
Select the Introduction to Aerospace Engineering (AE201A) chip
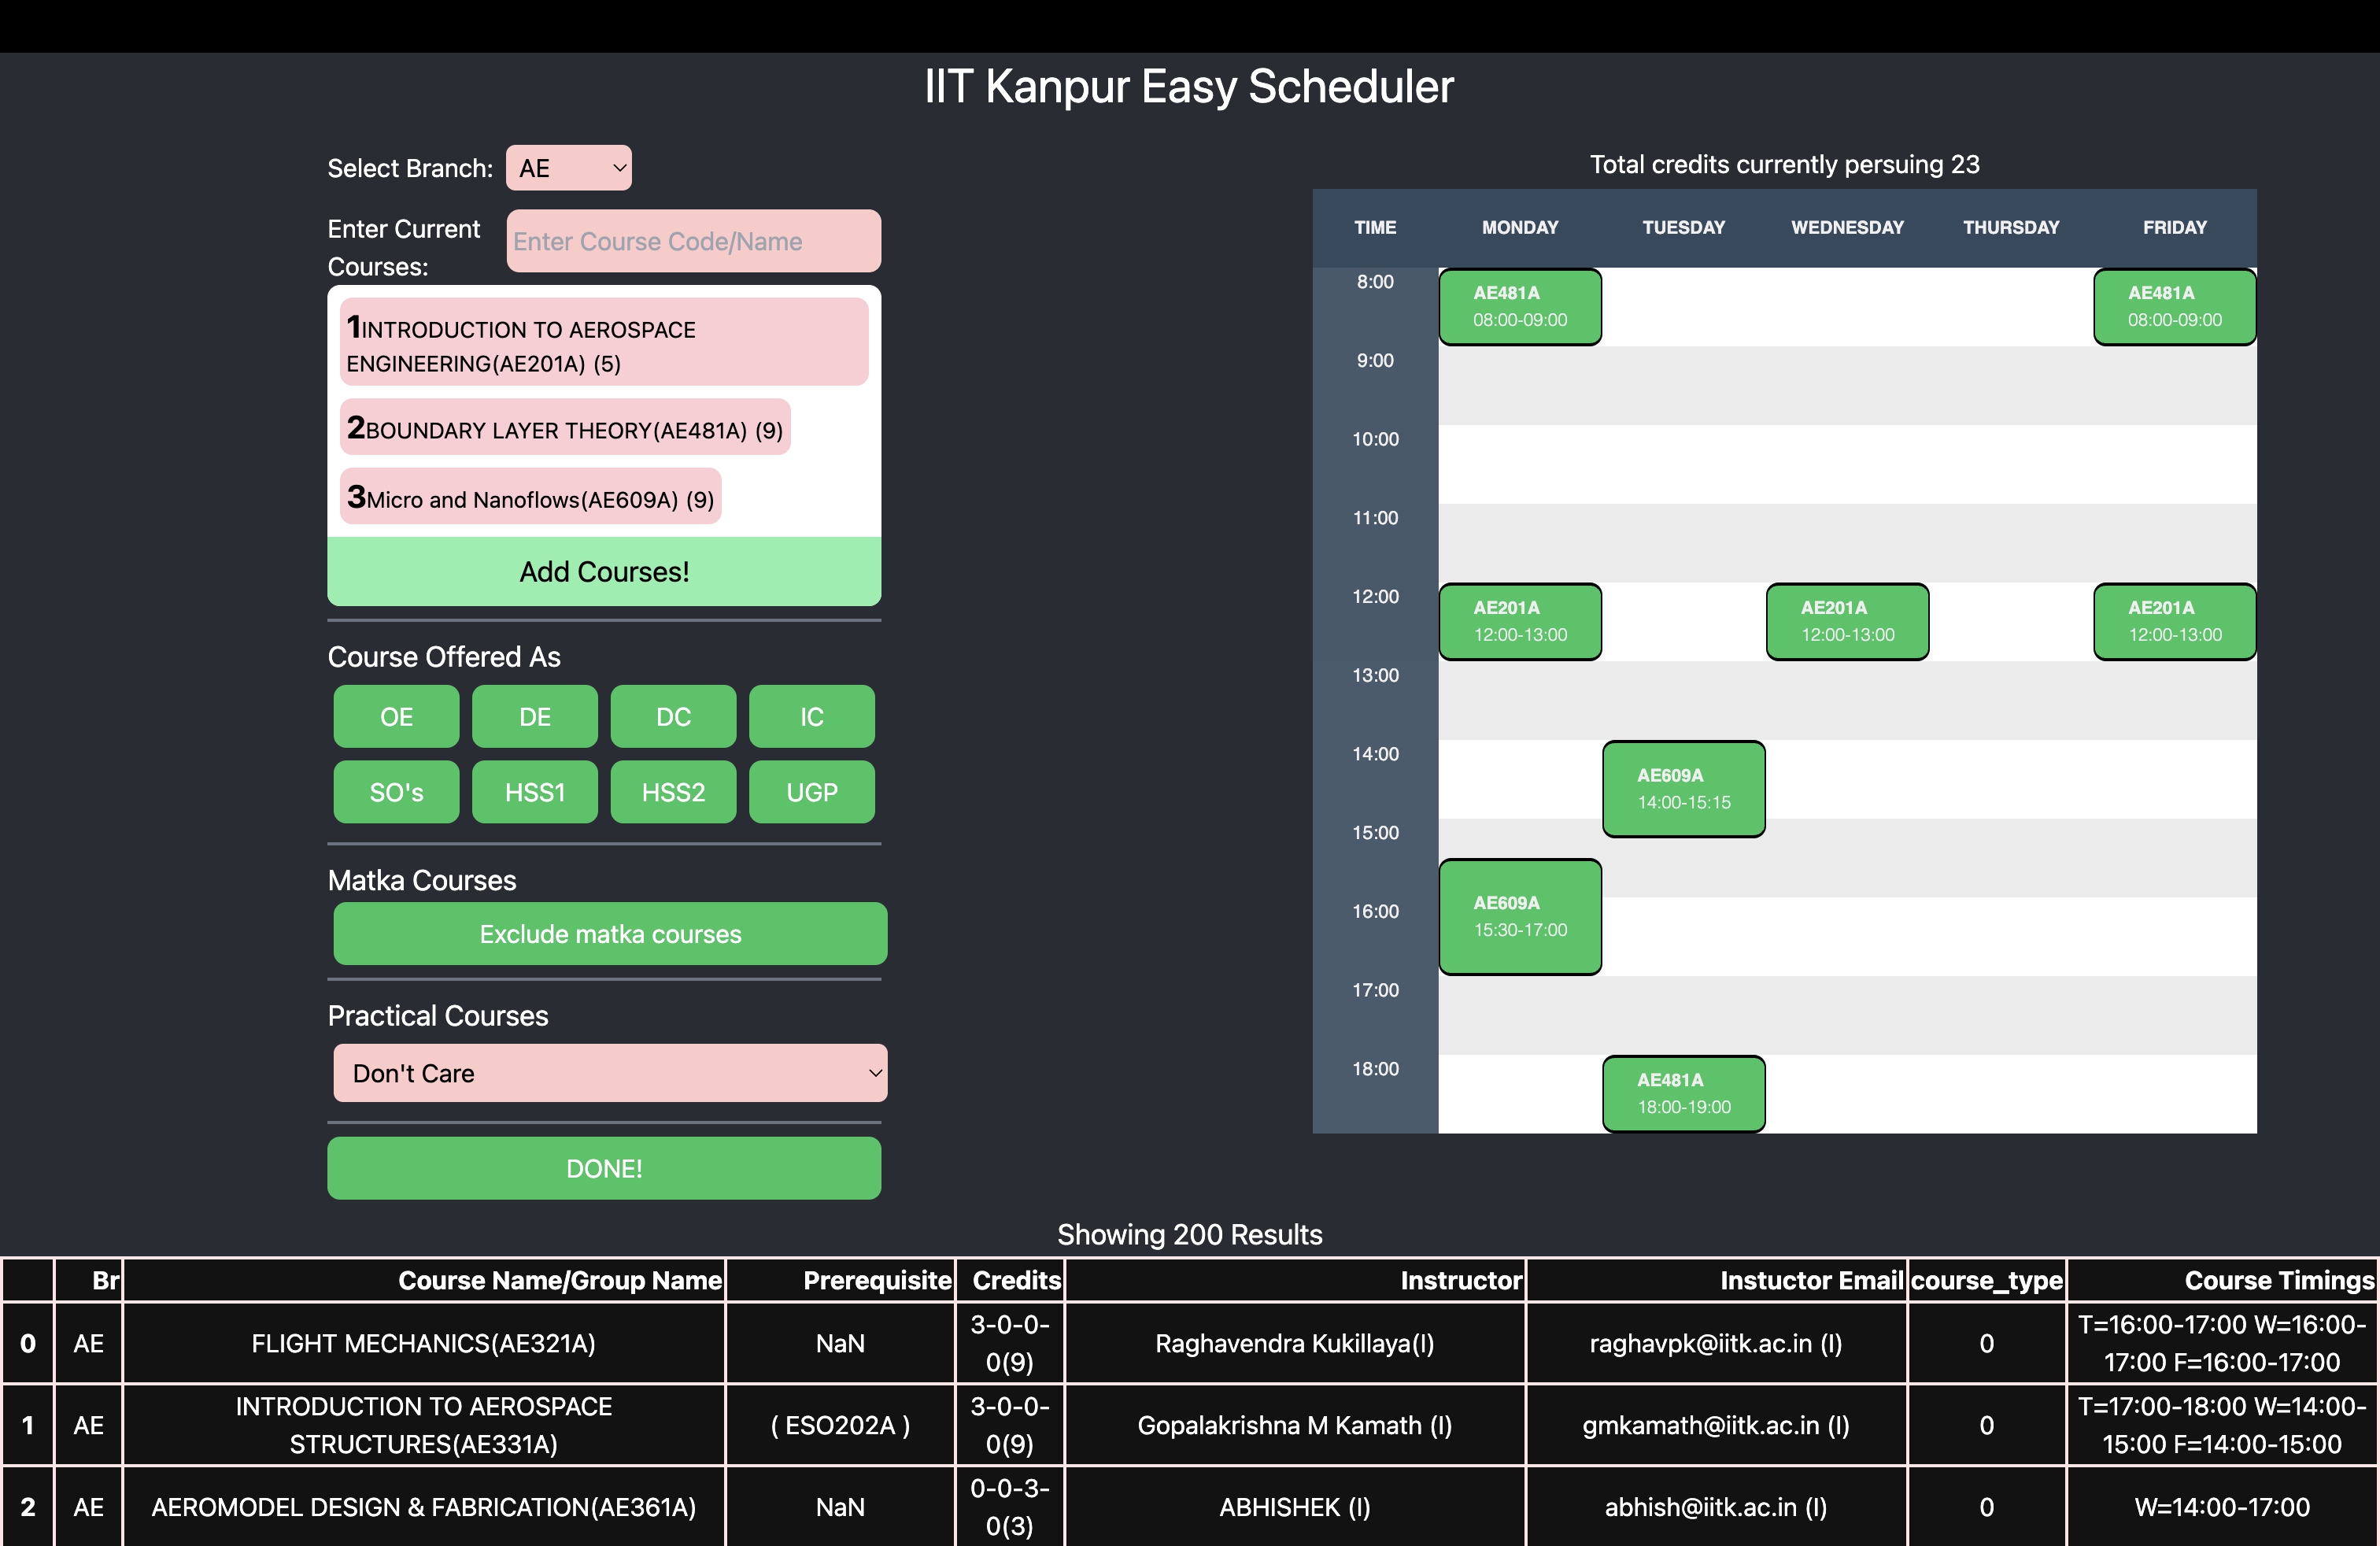604,342
